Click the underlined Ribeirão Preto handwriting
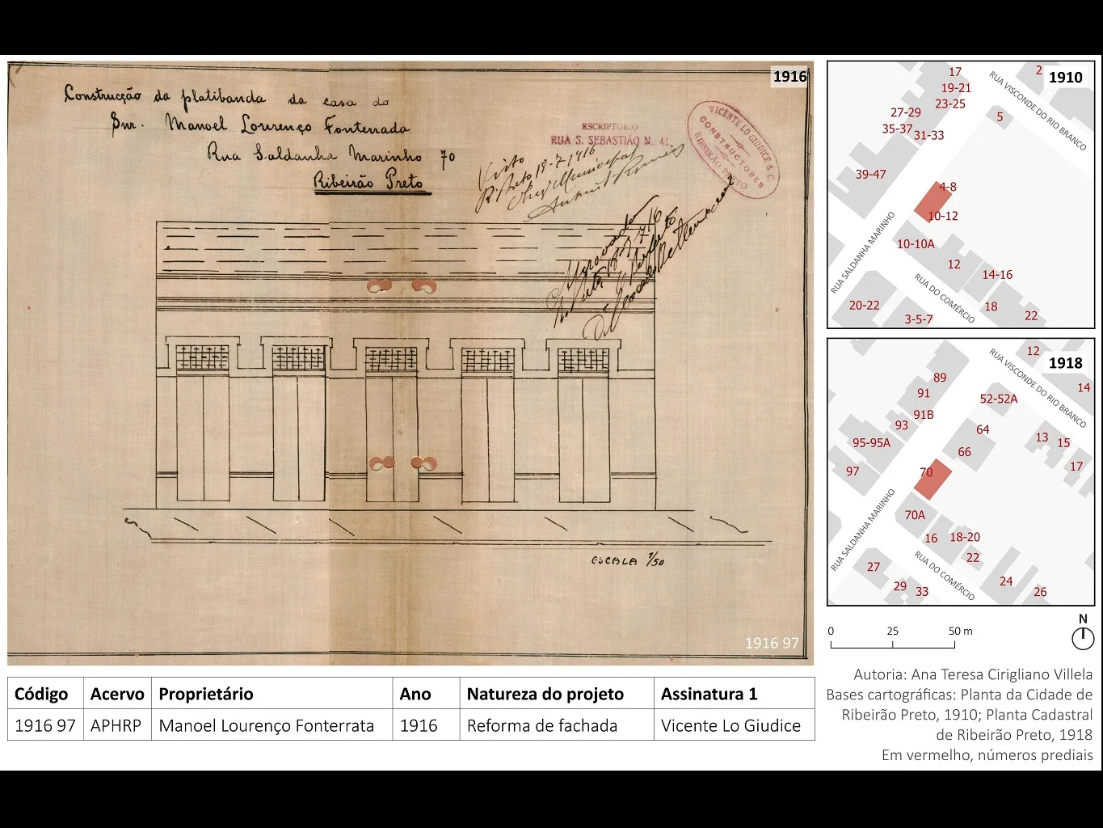Screen dimensions: 1103x828 coord(373,181)
